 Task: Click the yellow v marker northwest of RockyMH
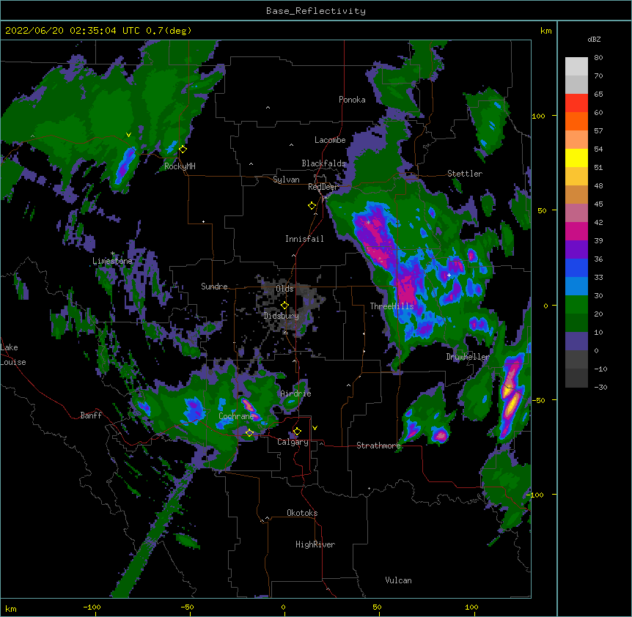point(128,135)
